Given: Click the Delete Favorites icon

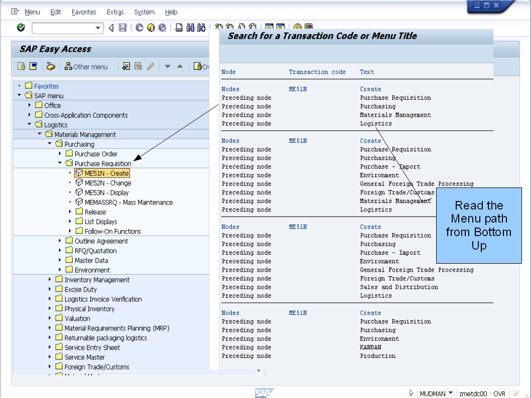Looking at the screenshot, I should 138,66.
